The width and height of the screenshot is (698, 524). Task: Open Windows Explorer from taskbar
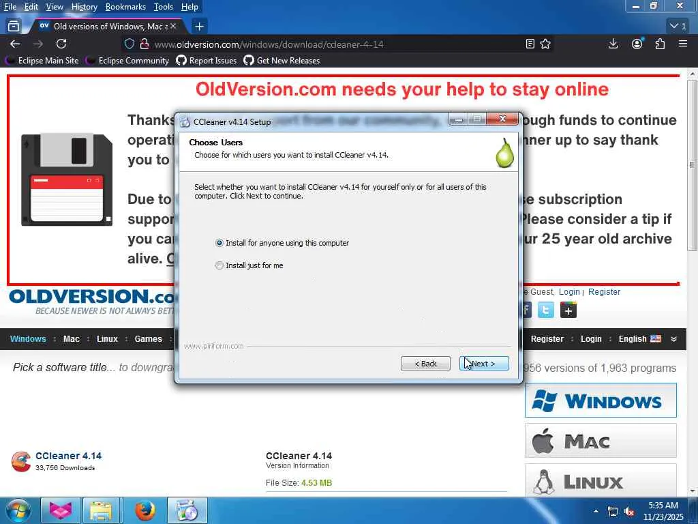101,510
